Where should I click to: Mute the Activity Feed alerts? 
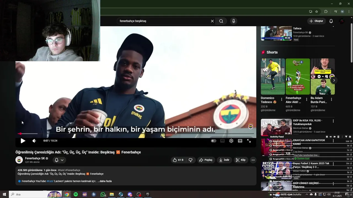coord(331,137)
